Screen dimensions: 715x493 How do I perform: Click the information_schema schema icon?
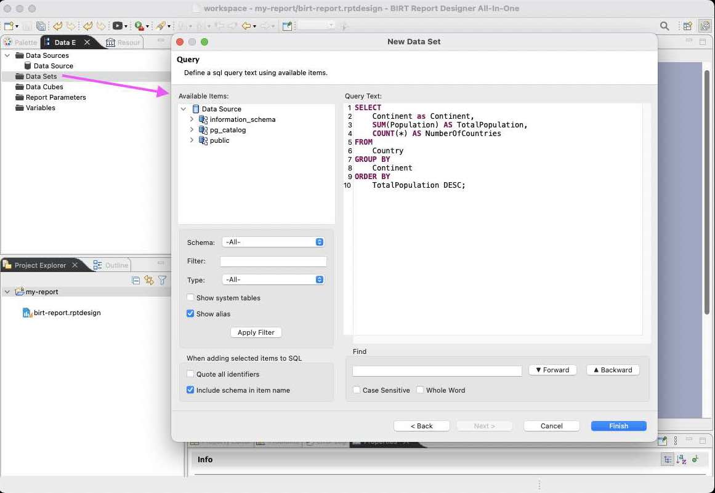pos(203,119)
